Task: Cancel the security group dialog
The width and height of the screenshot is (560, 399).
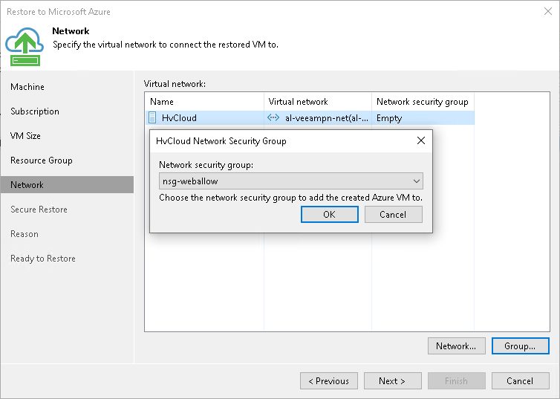Action: point(393,214)
